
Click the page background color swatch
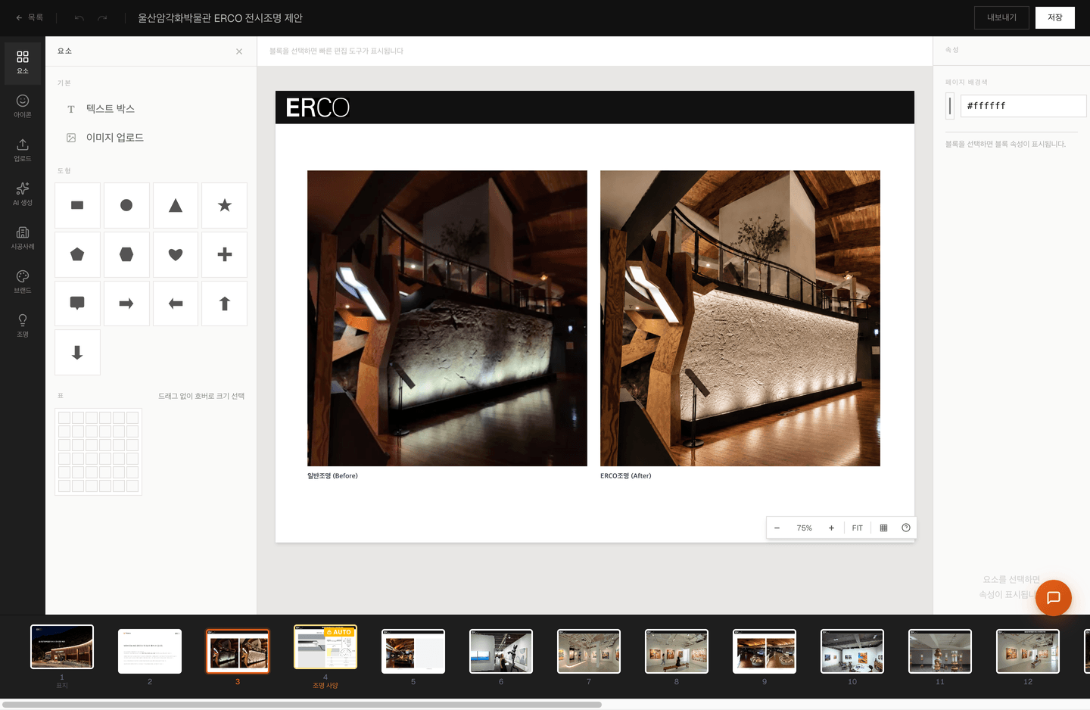click(x=950, y=106)
